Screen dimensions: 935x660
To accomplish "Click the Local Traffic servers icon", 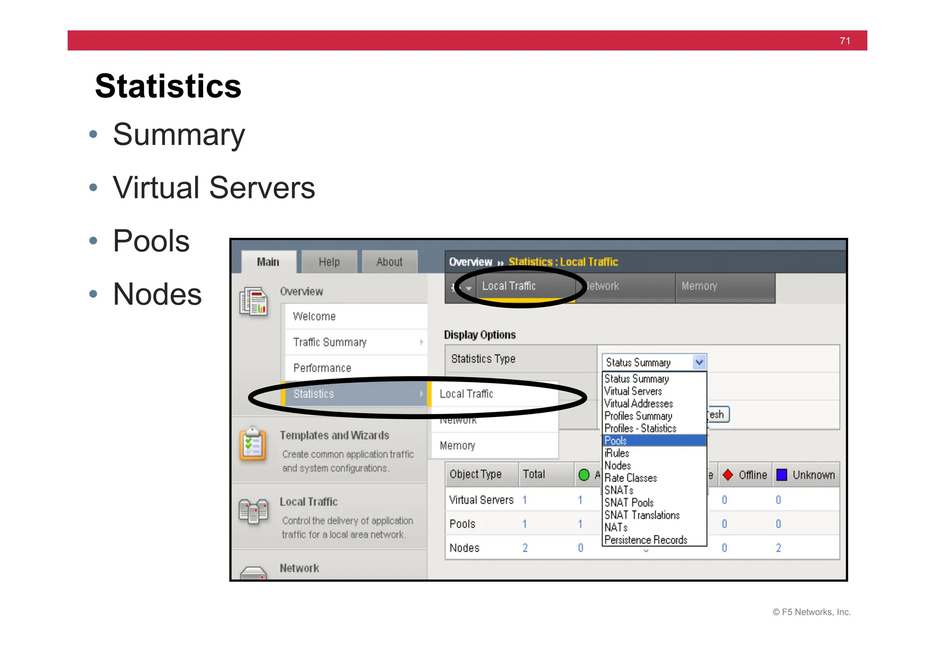I will click(x=253, y=511).
